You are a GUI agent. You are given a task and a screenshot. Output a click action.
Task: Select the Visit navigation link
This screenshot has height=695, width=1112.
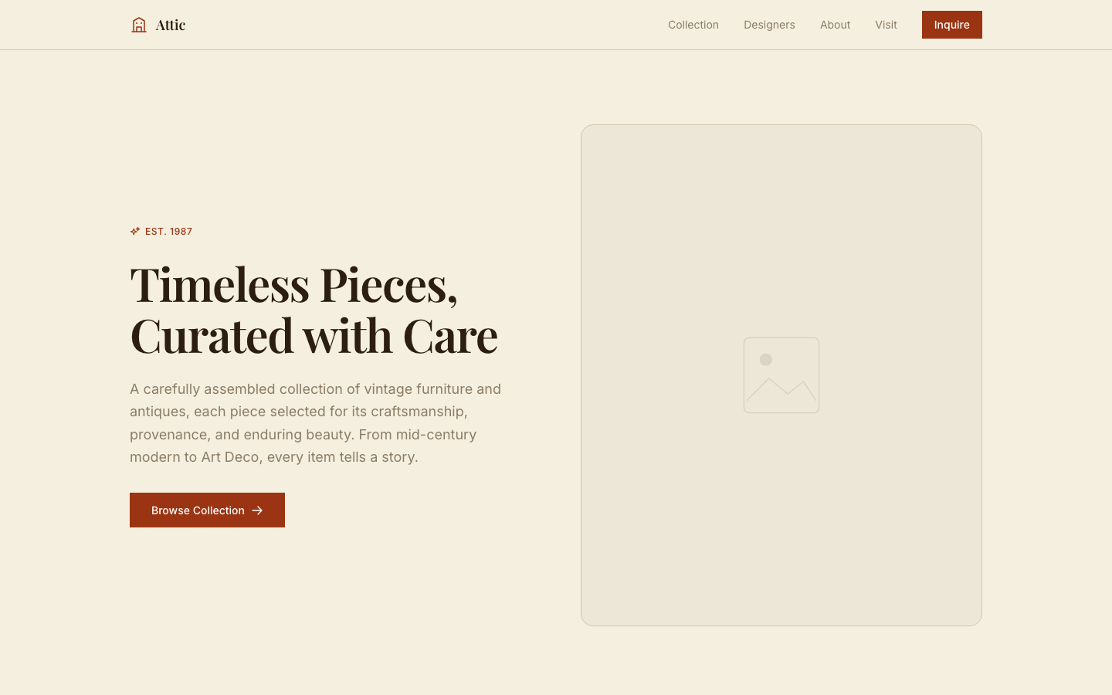886,25
